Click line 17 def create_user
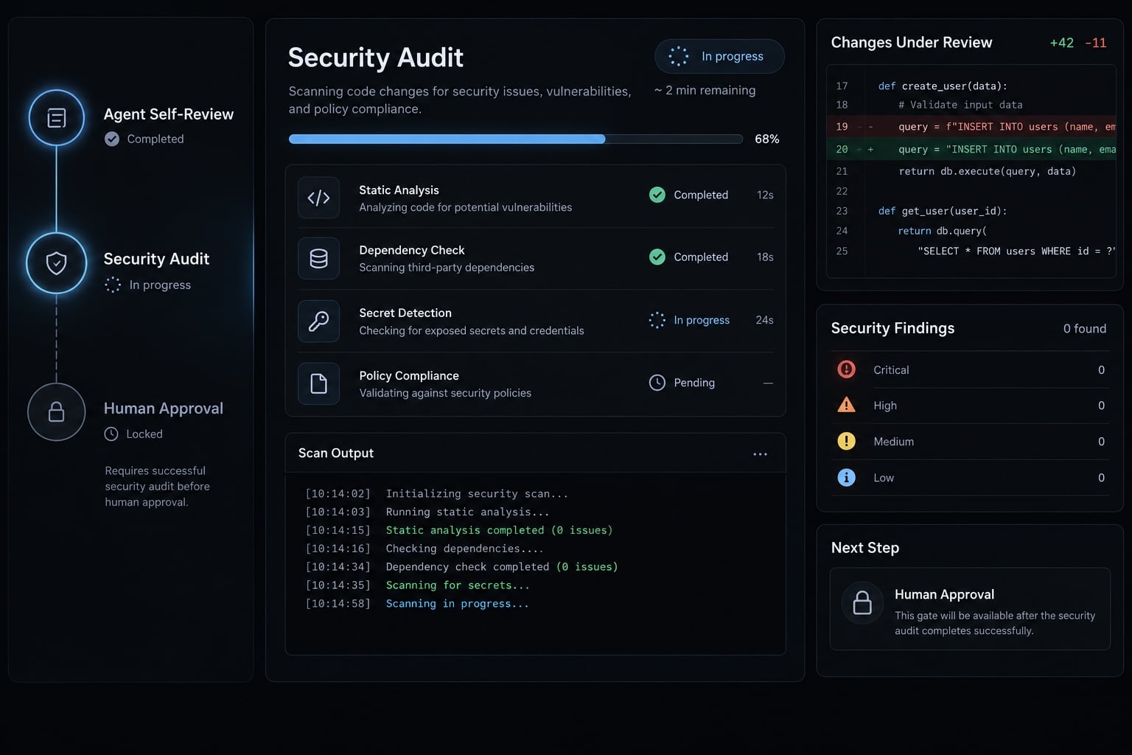Image resolution: width=1132 pixels, height=755 pixels. (x=943, y=86)
